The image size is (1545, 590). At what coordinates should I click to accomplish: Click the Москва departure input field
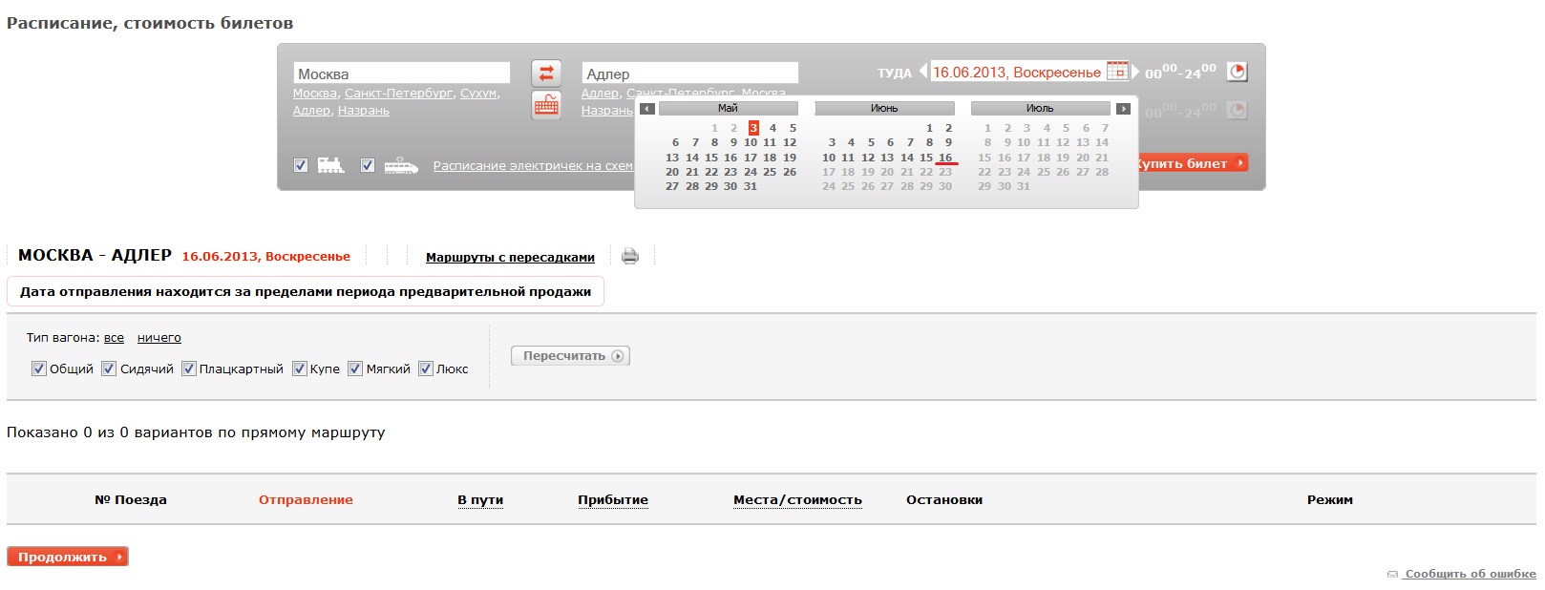[x=401, y=74]
